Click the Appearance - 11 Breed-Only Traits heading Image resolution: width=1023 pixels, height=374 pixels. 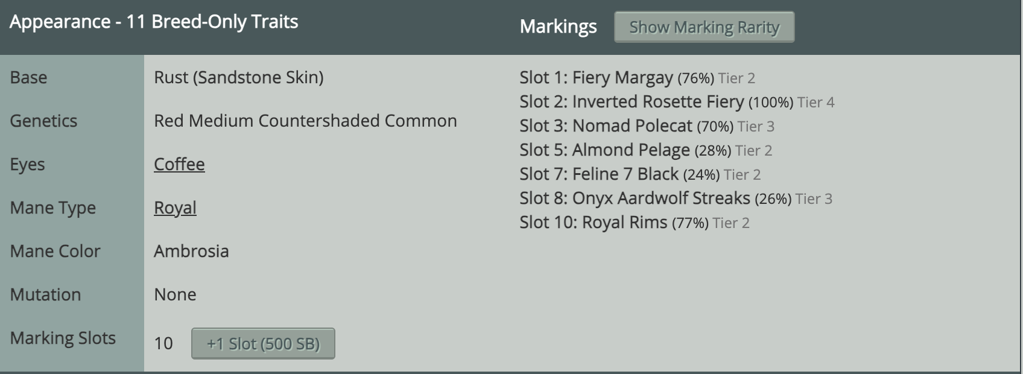pyautogui.click(x=154, y=22)
